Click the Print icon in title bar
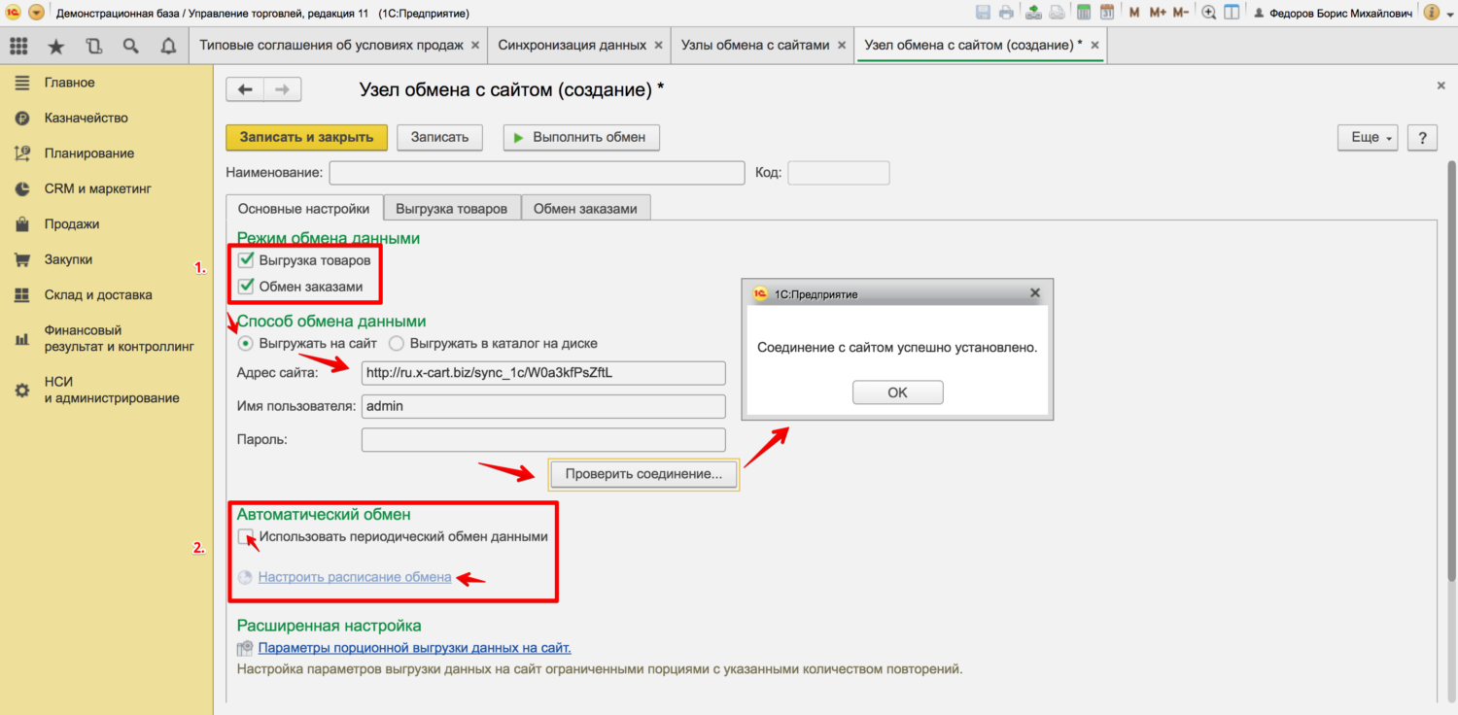This screenshot has height=715, width=1458. 1006,13
